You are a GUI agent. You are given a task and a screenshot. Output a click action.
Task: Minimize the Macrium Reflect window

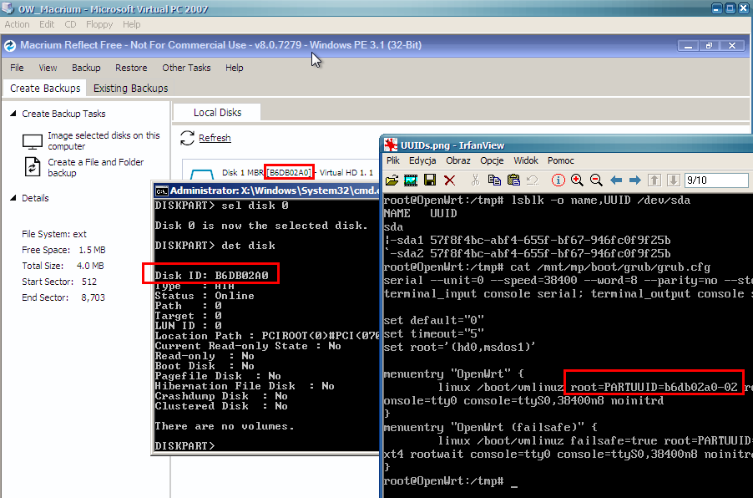(688, 46)
